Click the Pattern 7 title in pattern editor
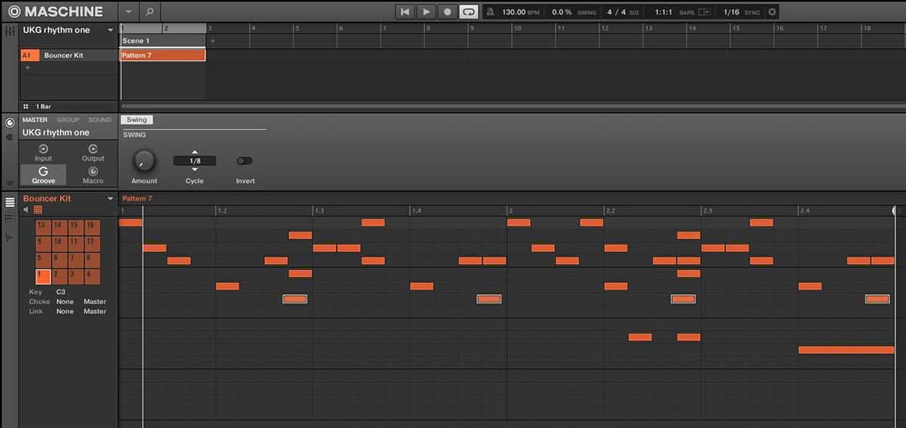Viewport: 906px width, 428px height. (138, 199)
